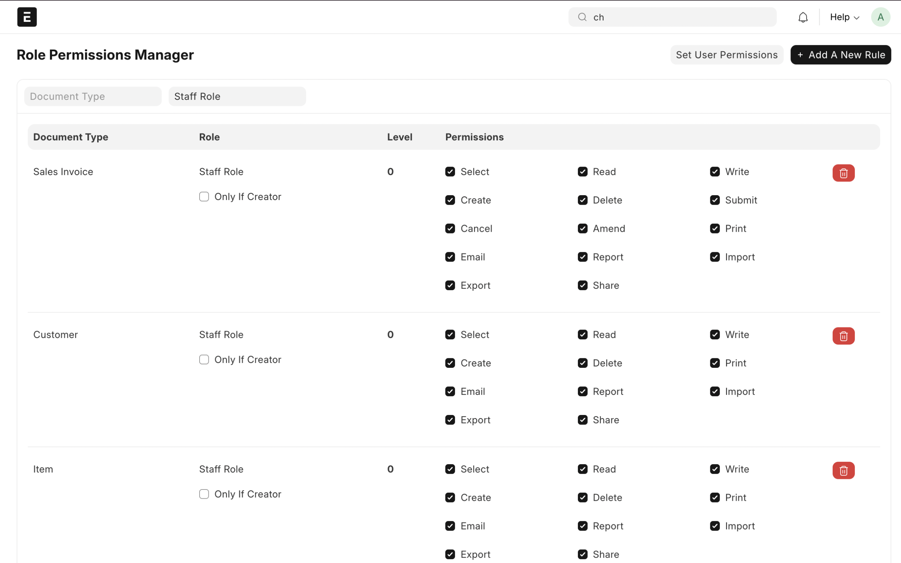Delete the Customer permission rule
The width and height of the screenshot is (901, 563).
[x=843, y=336]
